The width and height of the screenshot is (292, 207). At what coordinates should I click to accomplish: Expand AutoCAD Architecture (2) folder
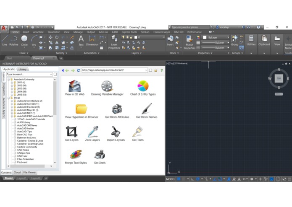pos(12,101)
